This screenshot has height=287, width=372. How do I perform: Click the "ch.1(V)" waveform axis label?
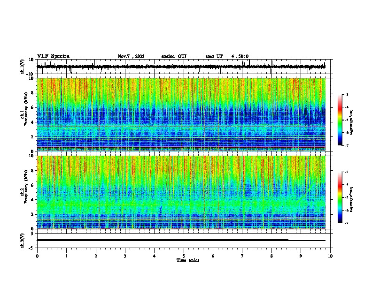pos(23,67)
